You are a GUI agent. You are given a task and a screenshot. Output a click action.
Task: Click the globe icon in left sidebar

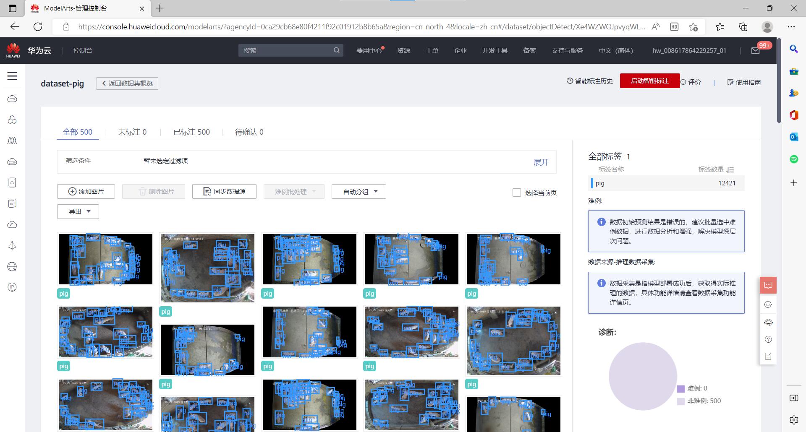click(12, 266)
